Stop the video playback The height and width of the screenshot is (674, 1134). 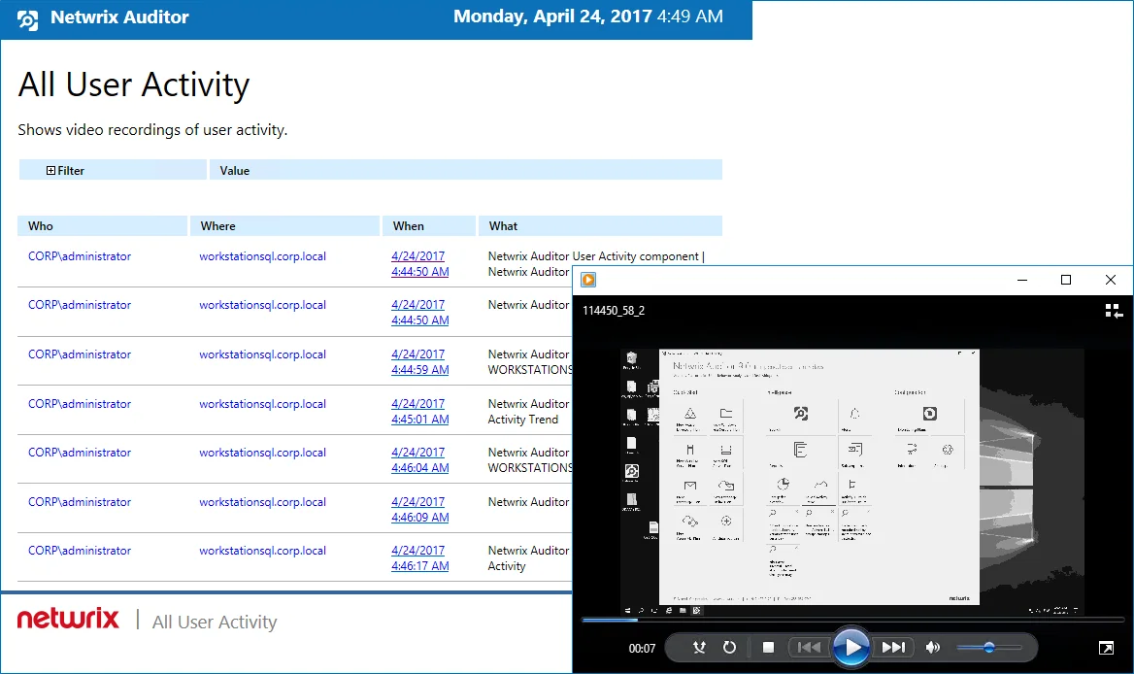[768, 647]
